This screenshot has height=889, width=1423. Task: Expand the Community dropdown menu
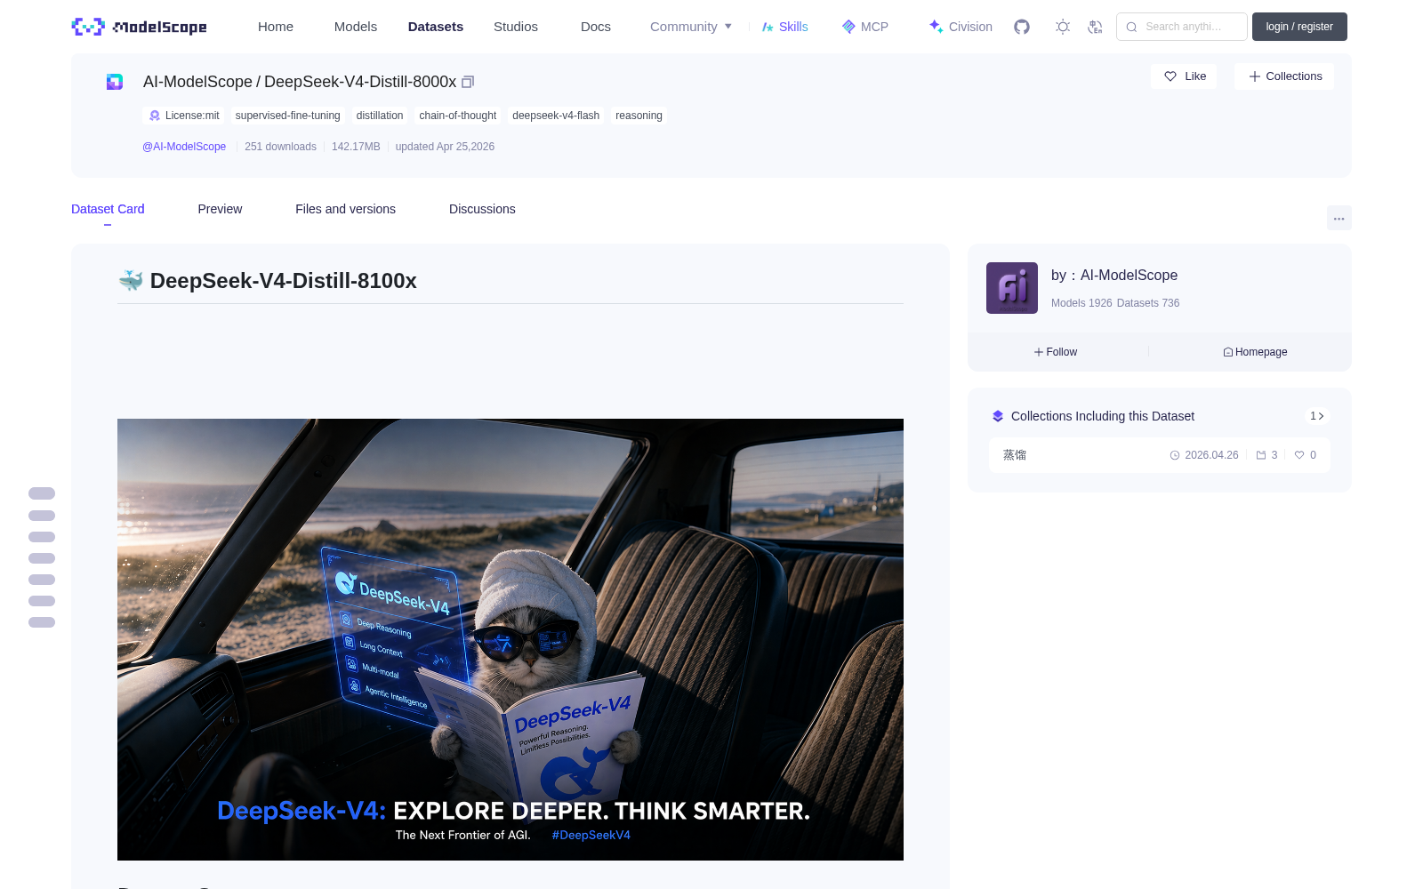pos(691,27)
